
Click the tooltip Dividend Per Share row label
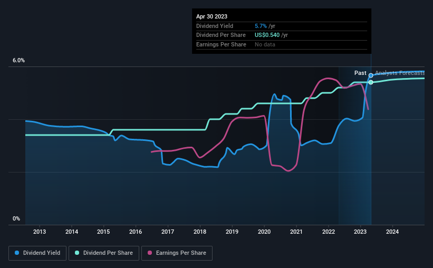coord(221,35)
